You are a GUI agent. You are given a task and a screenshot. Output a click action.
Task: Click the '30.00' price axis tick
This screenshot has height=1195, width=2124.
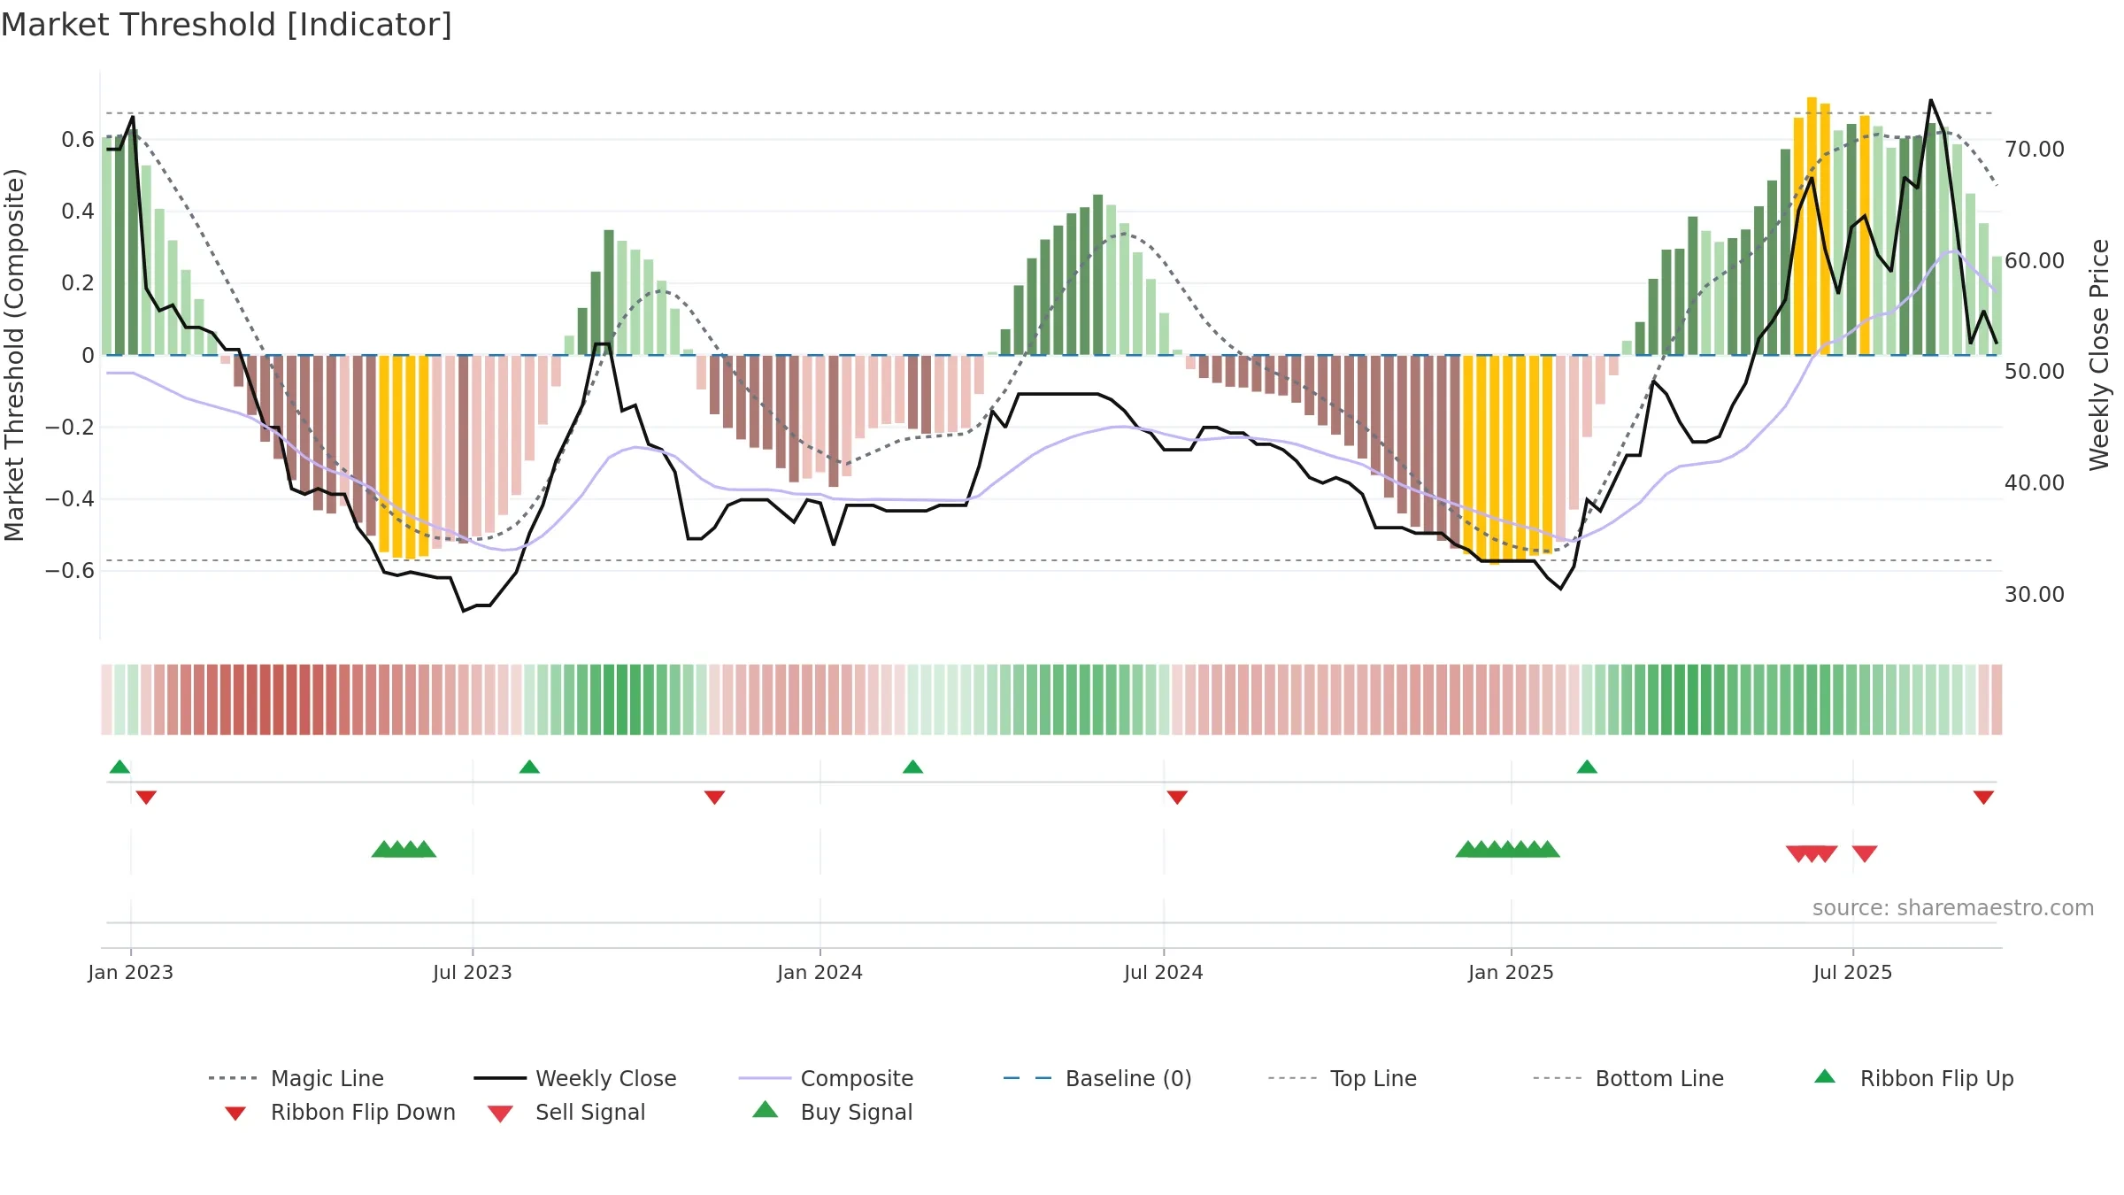(x=2035, y=594)
